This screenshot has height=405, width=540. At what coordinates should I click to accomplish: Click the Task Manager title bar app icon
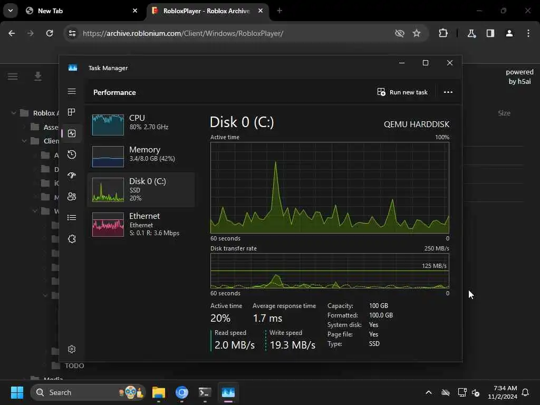point(73,68)
